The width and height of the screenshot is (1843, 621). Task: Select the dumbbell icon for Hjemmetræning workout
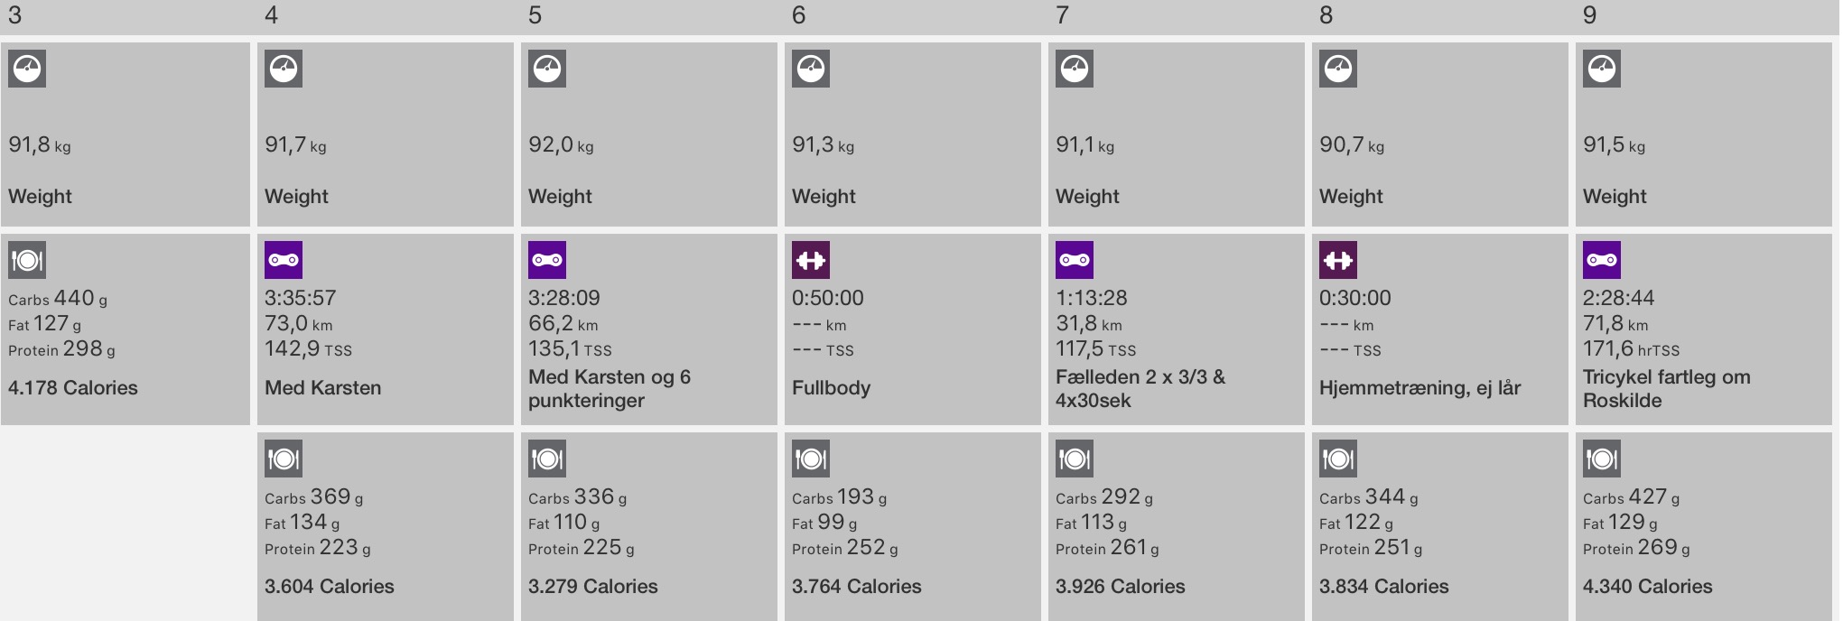point(1338,260)
